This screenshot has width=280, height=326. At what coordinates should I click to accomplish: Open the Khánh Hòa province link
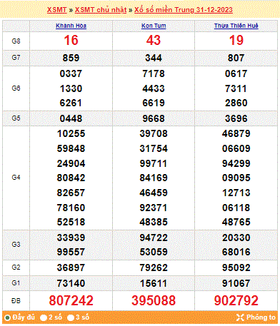pyautogui.click(x=71, y=26)
